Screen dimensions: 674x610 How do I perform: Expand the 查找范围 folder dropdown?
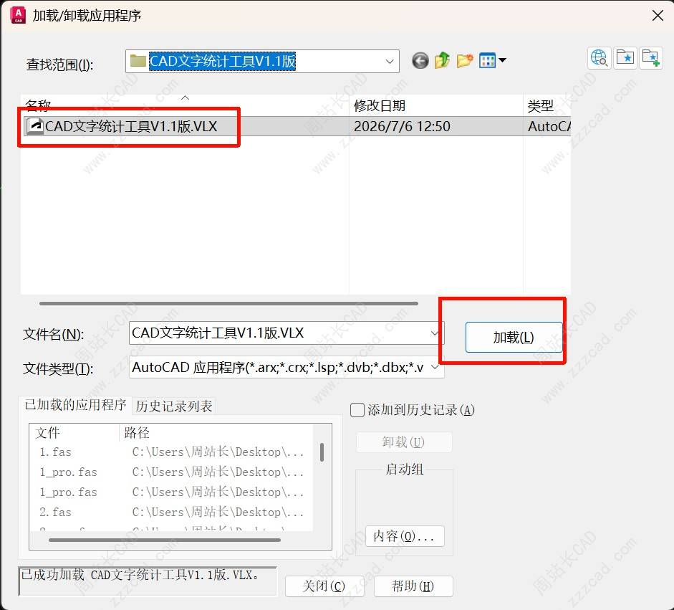point(390,61)
